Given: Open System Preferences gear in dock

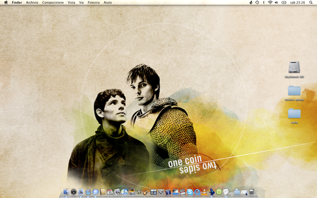Looking at the screenshot, I should [161, 192].
